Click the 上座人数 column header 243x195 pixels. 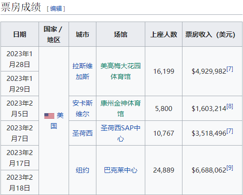164,34
